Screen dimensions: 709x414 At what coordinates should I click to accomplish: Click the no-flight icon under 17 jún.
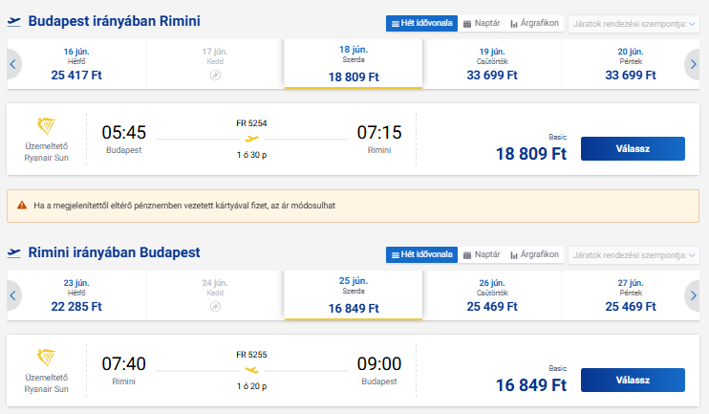215,76
